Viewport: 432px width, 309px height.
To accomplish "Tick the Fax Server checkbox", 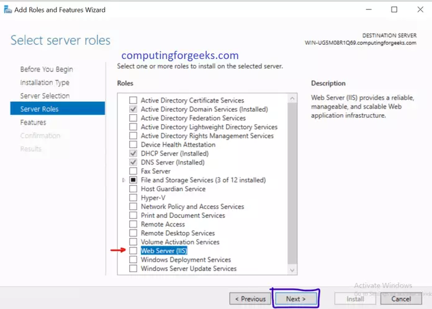I will click(x=133, y=171).
